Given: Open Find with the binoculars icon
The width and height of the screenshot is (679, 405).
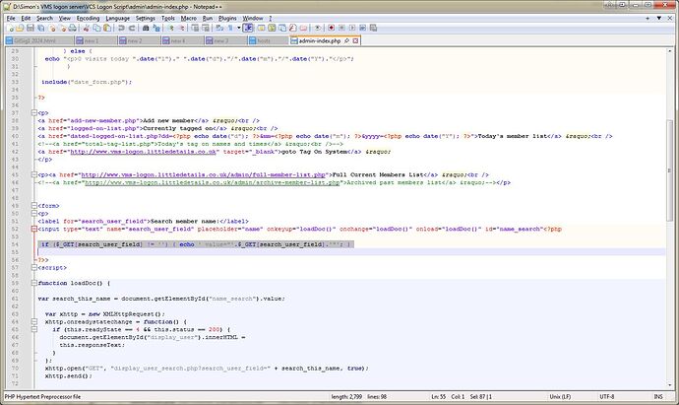Looking at the screenshot, I should (x=146, y=28).
